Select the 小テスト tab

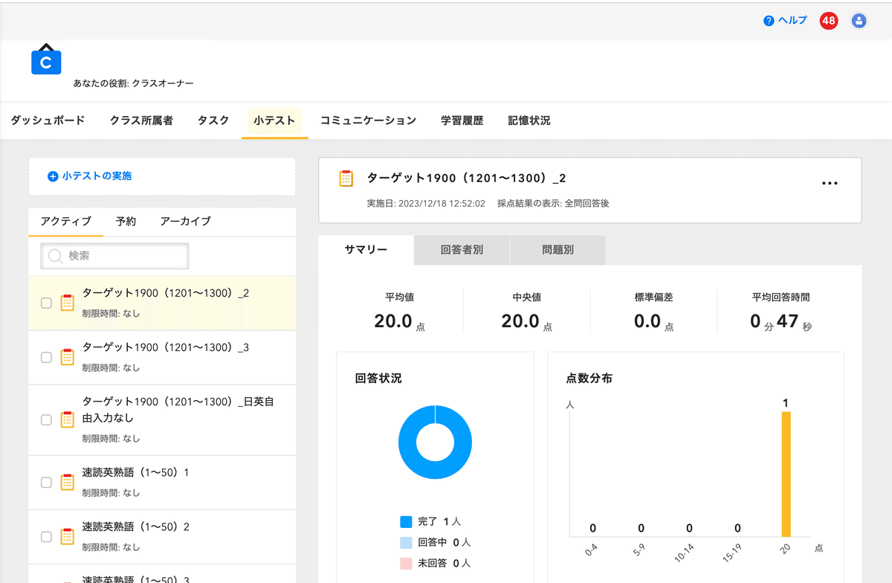coord(274,120)
